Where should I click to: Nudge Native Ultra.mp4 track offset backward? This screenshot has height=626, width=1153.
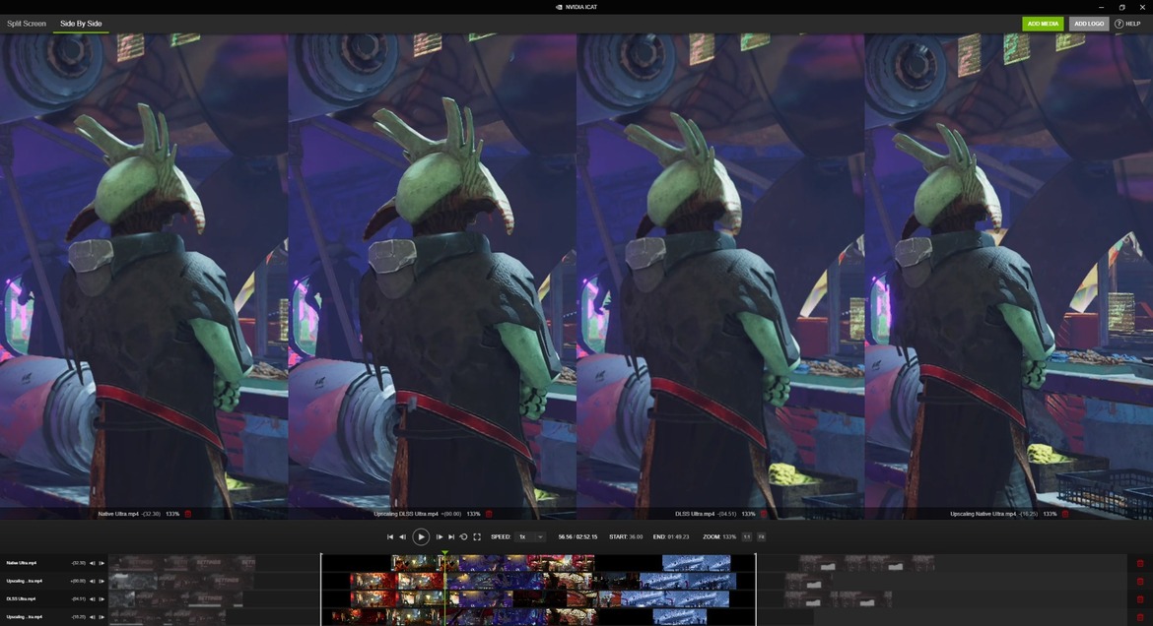[x=93, y=564]
